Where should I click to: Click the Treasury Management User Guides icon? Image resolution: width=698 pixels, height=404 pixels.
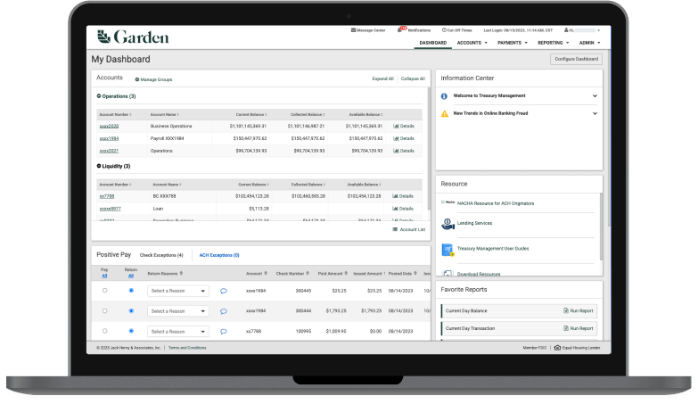pos(447,248)
